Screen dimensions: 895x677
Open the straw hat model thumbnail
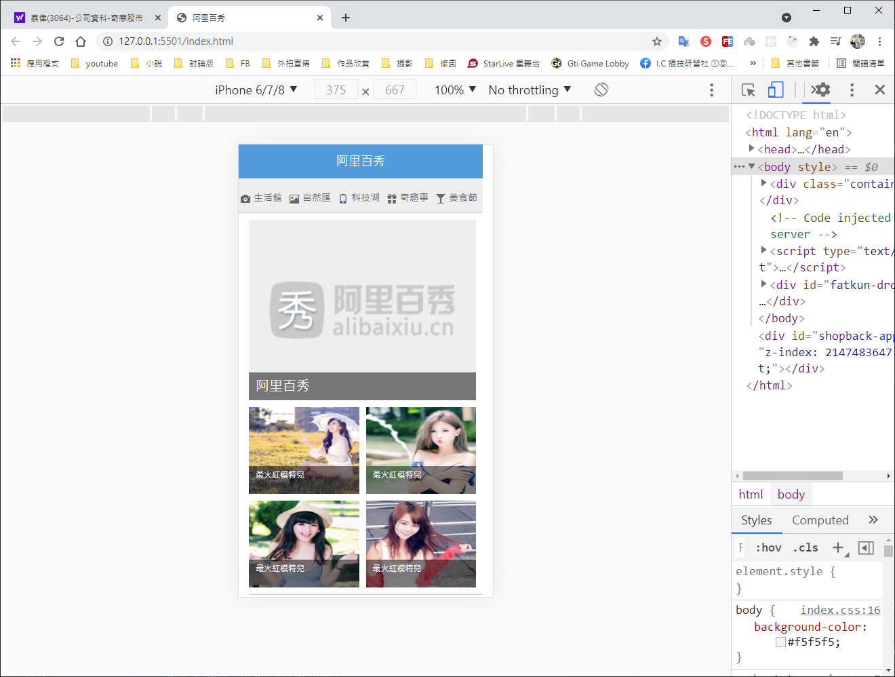304,544
